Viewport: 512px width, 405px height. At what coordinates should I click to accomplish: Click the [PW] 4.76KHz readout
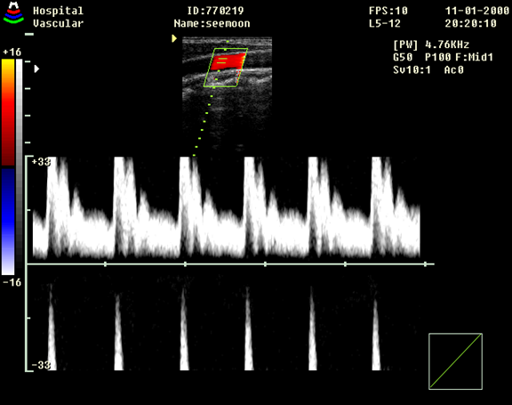431,45
